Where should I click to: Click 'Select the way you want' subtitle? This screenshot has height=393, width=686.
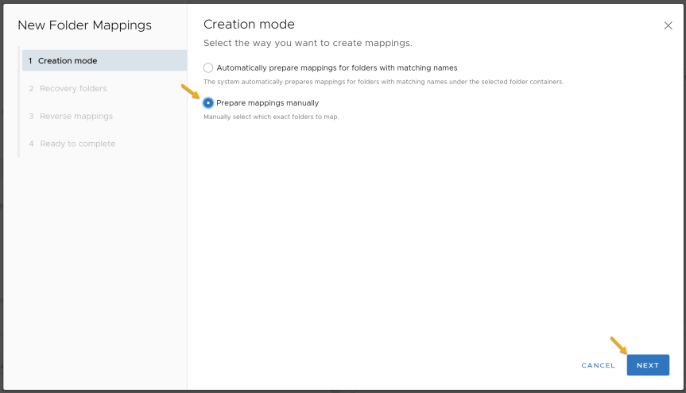[308, 43]
